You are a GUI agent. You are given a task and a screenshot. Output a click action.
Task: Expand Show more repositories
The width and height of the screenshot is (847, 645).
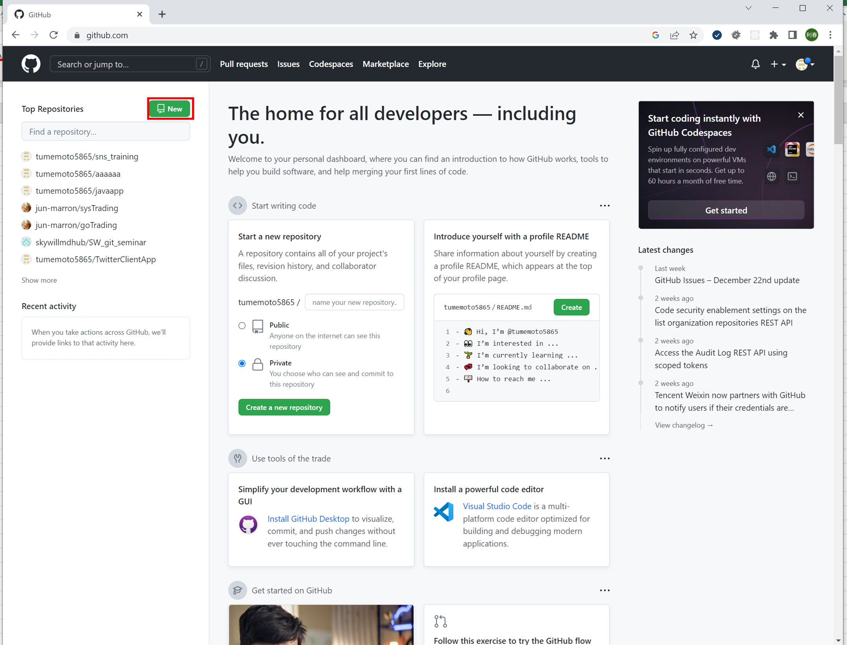39,280
